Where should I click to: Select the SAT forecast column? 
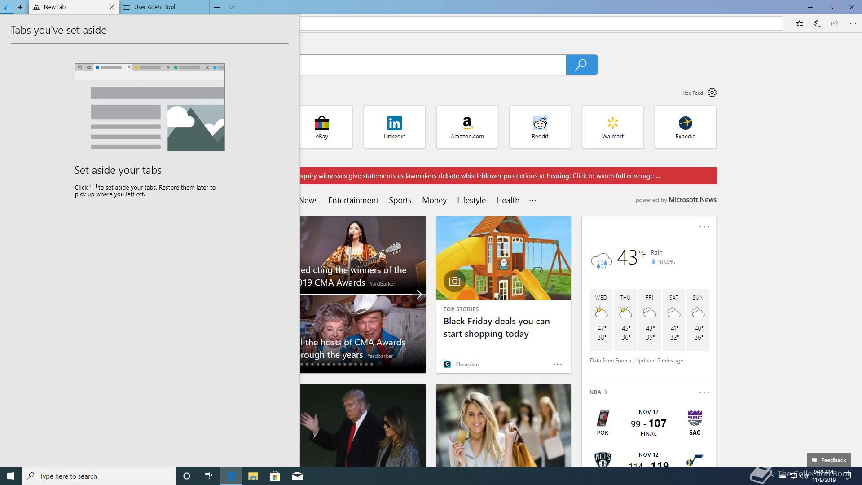[x=674, y=320]
